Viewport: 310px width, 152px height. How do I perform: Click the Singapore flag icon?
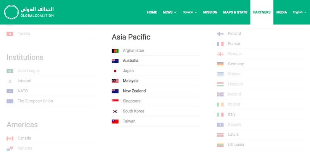coord(115,101)
